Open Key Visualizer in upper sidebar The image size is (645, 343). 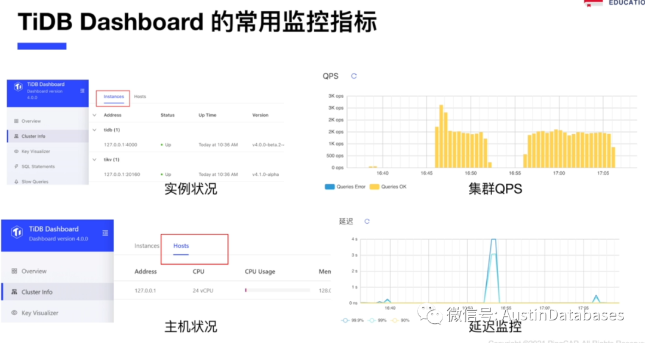click(48, 151)
